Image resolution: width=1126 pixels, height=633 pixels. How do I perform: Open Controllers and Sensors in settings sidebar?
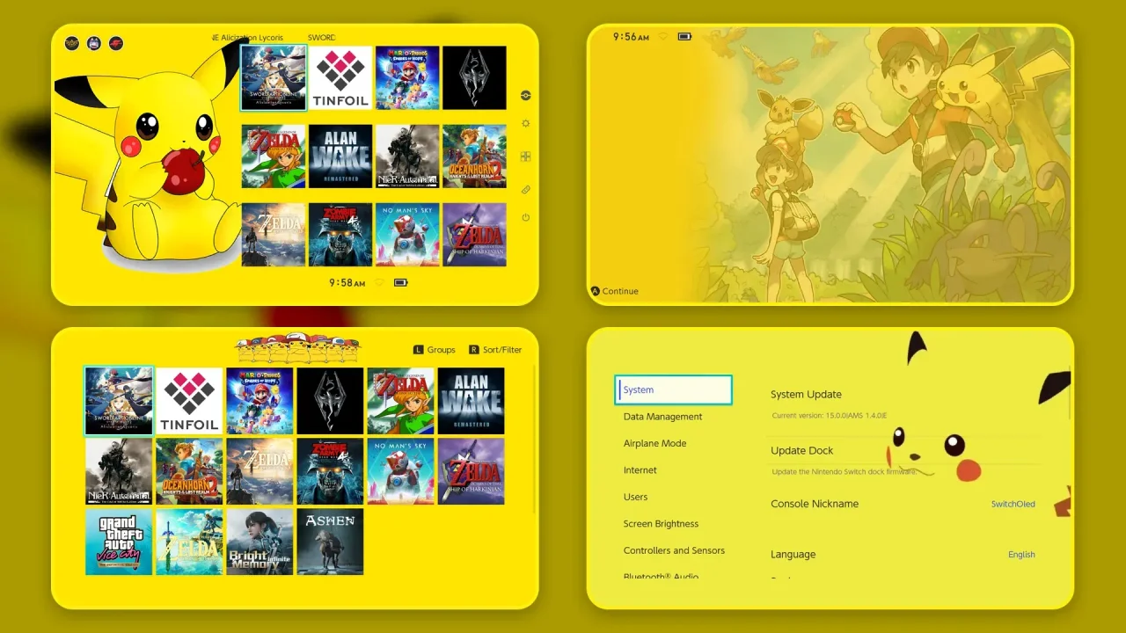(674, 550)
